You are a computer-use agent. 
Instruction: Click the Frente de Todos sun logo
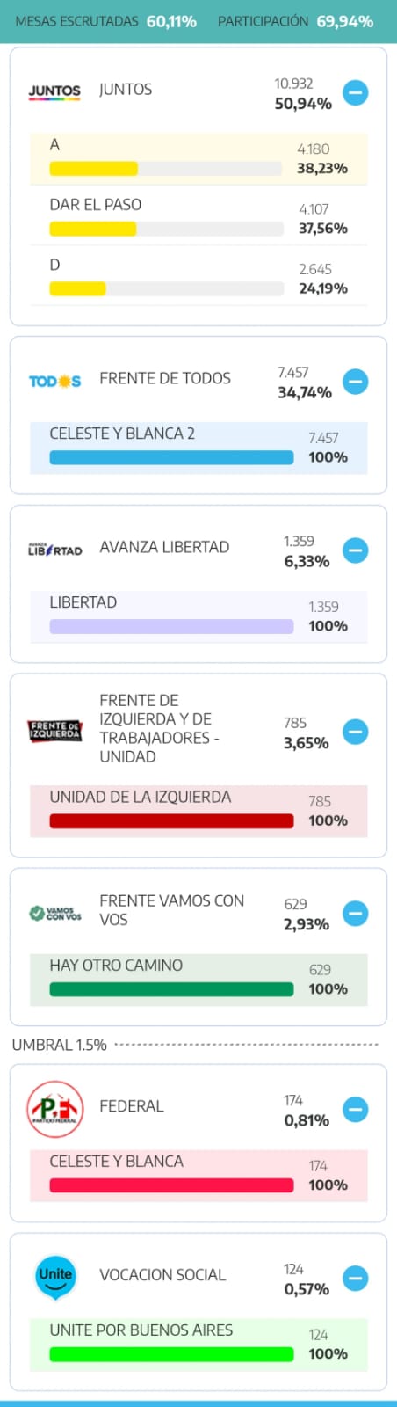click(54, 381)
